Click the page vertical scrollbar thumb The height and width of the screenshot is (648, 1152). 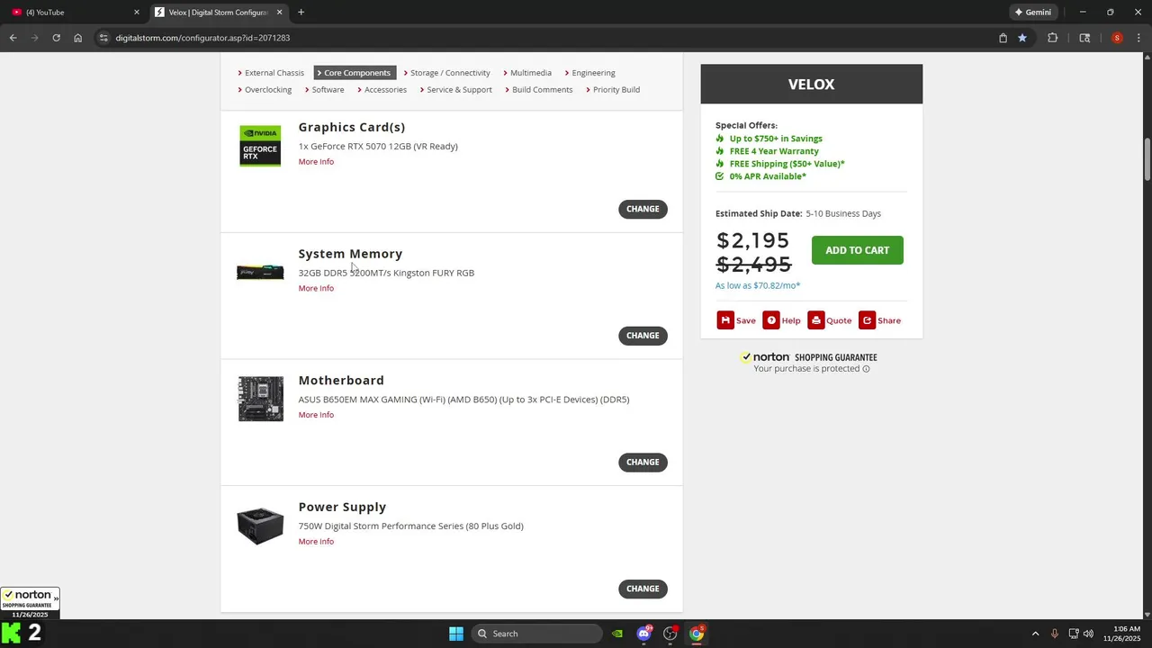click(1147, 159)
